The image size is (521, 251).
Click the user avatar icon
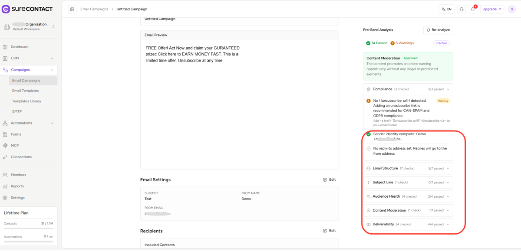(512, 9)
